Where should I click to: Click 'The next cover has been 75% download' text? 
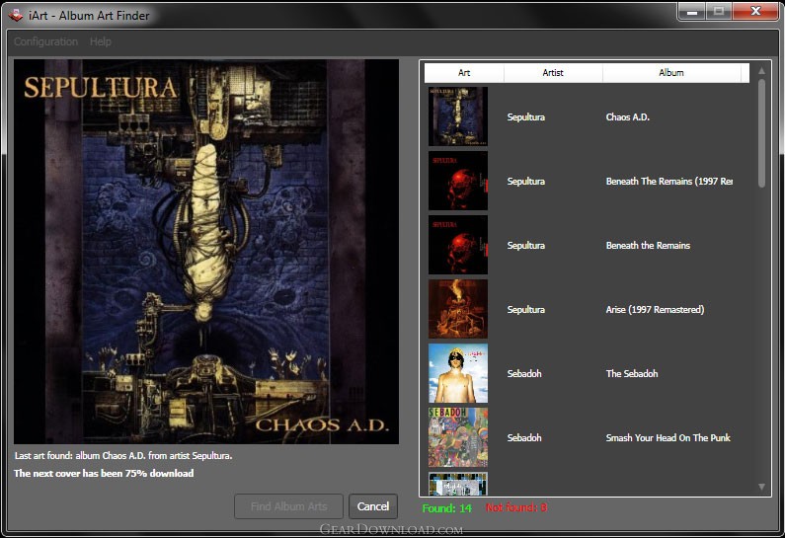[x=104, y=473]
